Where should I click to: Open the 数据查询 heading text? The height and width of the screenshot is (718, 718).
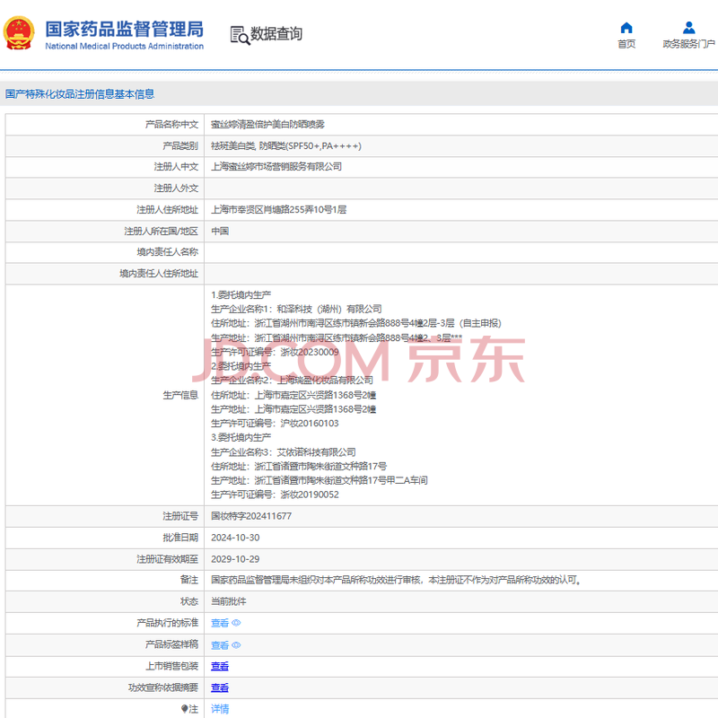[276, 34]
